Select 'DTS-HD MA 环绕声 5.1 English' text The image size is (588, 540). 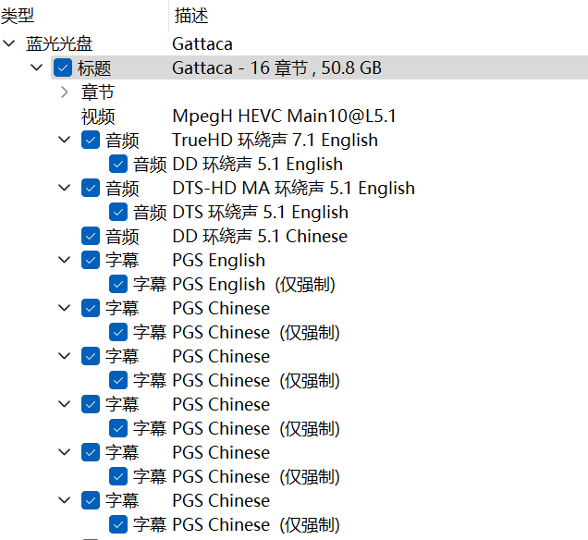(294, 189)
